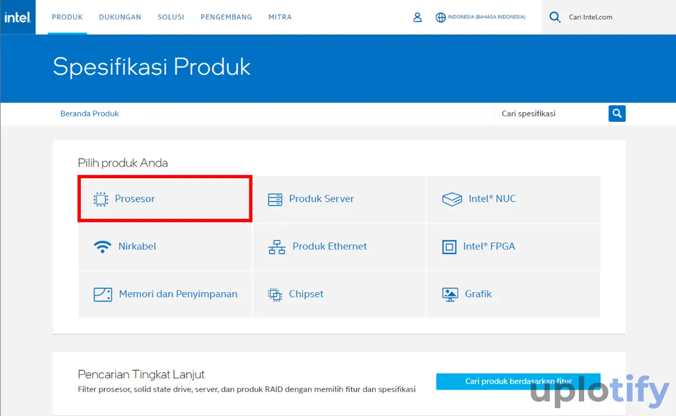Open the Grafik category
The width and height of the screenshot is (676, 416).
click(x=513, y=294)
